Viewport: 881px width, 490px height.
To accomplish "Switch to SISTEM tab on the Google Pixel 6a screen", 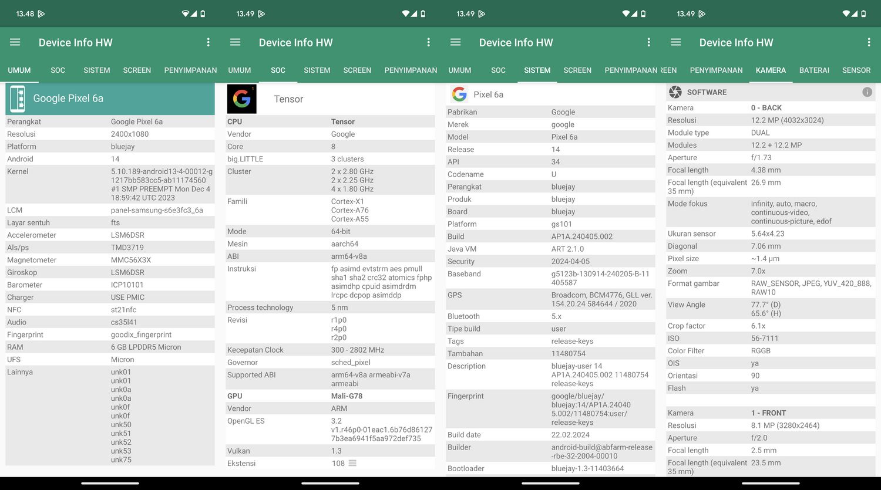I will click(97, 70).
